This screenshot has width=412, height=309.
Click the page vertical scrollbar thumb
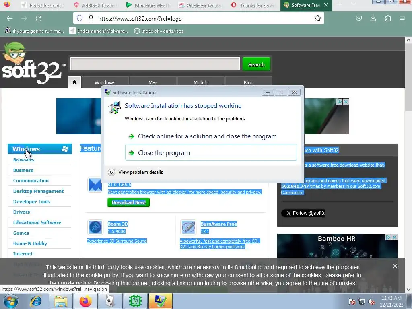click(x=408, y=78)
